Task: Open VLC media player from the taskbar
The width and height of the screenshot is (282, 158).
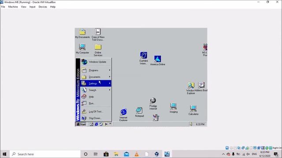Action: click(137, 154)
